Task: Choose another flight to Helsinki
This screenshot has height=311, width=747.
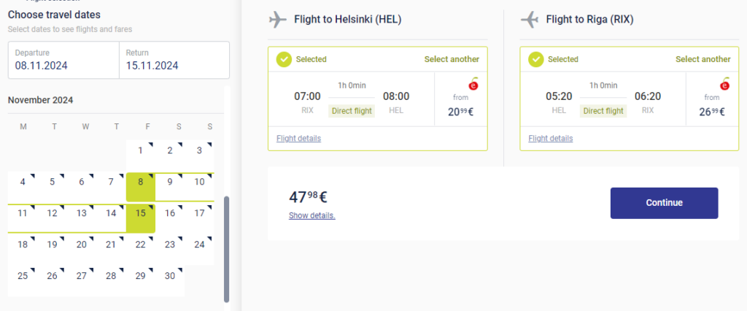Action: [x=452, y=59]
